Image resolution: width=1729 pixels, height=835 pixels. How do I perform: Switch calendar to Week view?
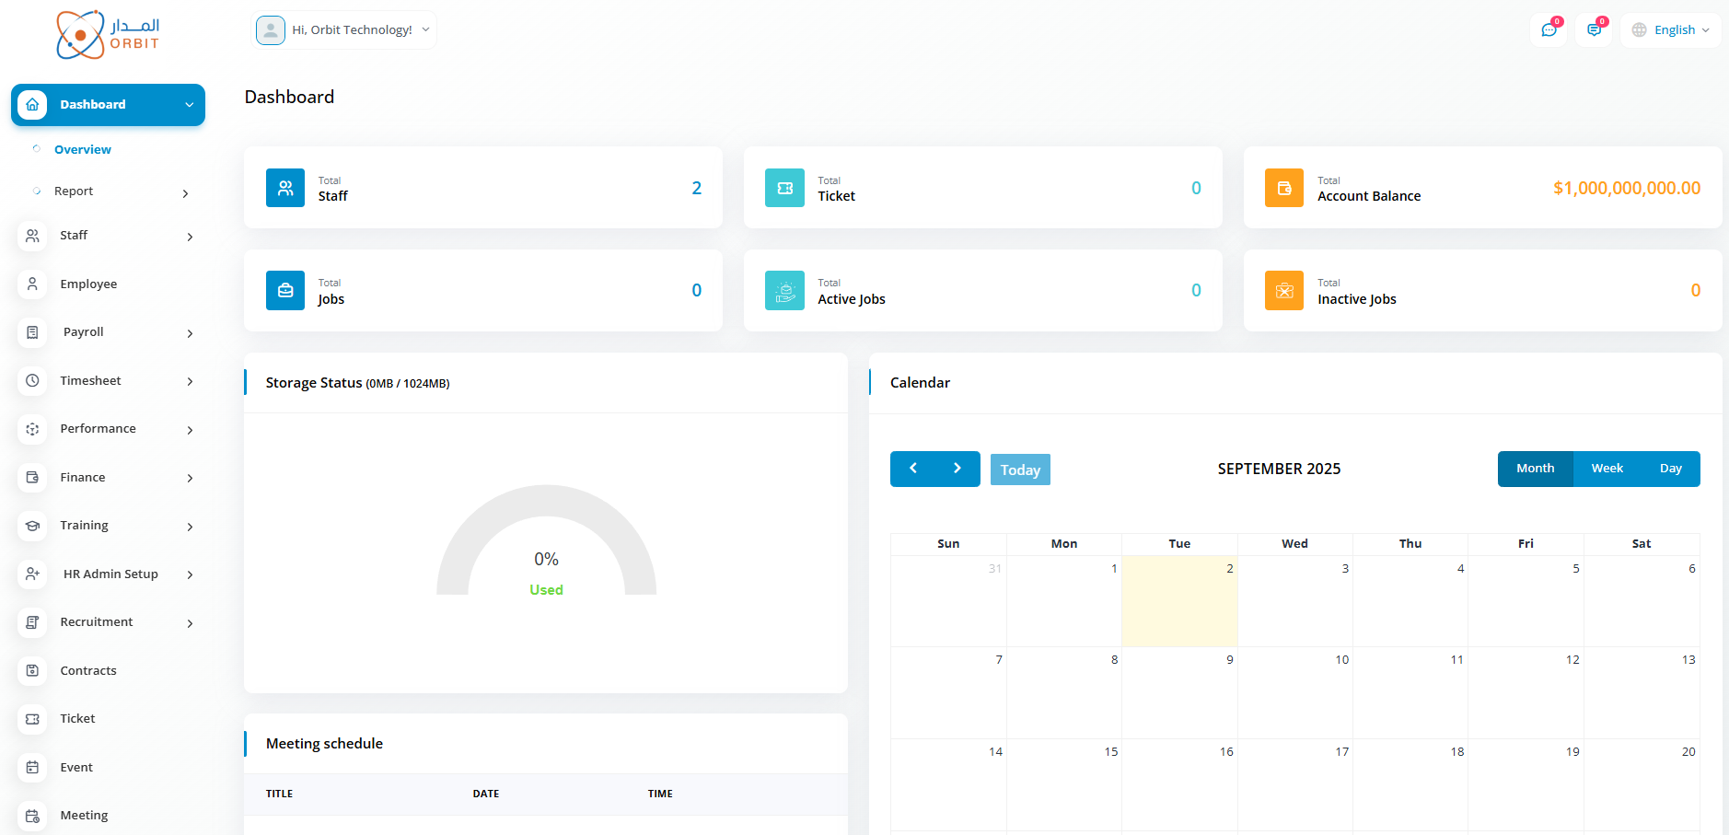pyautogui.click(x=1607, y=469)
